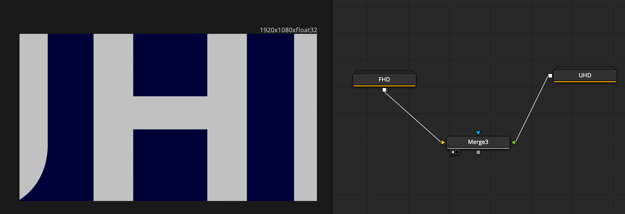
Task: Toggle the black right viewer dot under Merge3
Action: pos(457,152)
